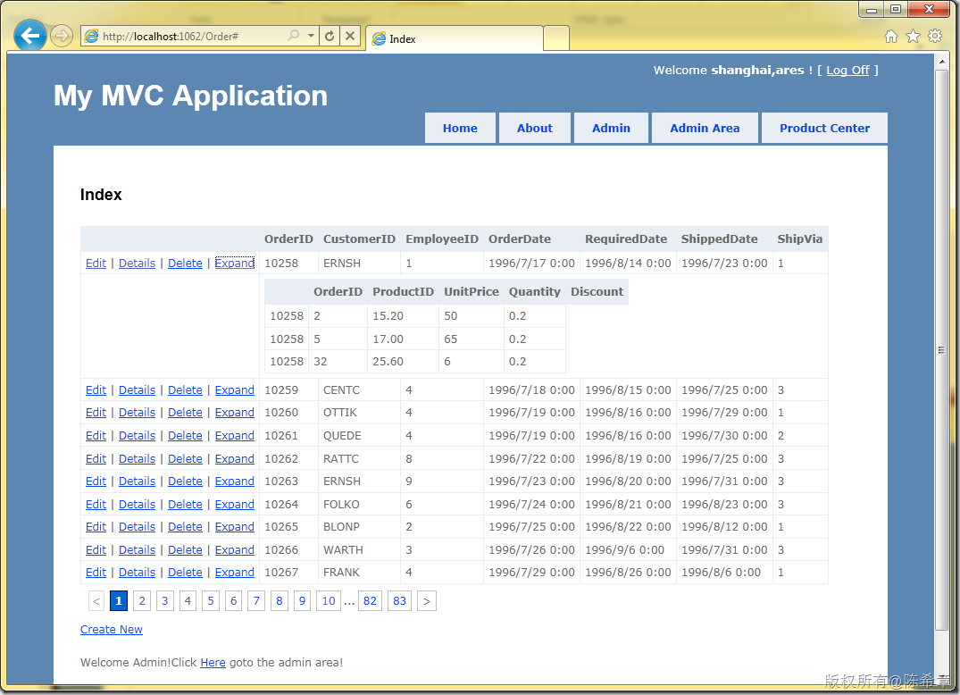960x695 pixels.
Task: Click the browser Forward arrow button
Action: (61, 36)
